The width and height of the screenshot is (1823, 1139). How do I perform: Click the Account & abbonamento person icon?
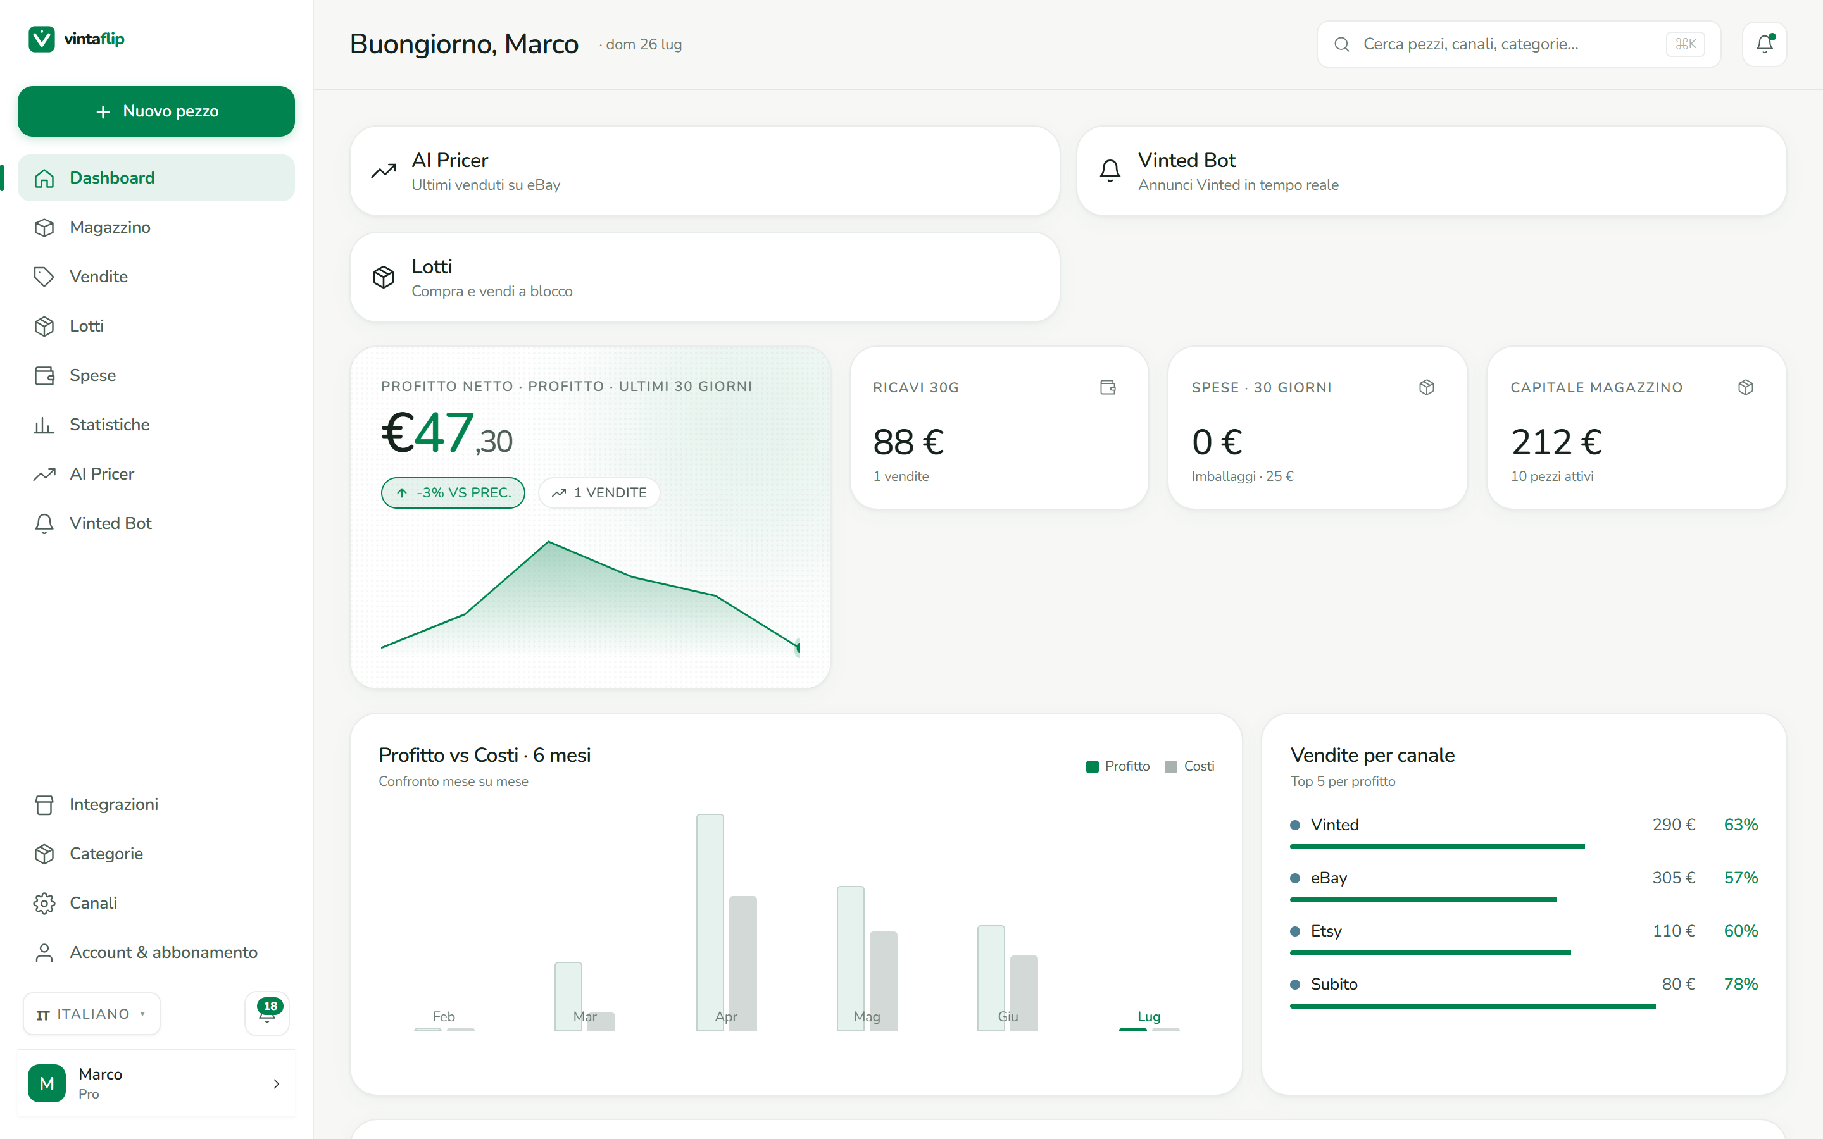point(44,952)
